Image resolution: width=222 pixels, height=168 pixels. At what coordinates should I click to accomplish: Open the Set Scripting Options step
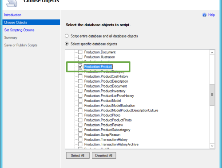point(19,30)
